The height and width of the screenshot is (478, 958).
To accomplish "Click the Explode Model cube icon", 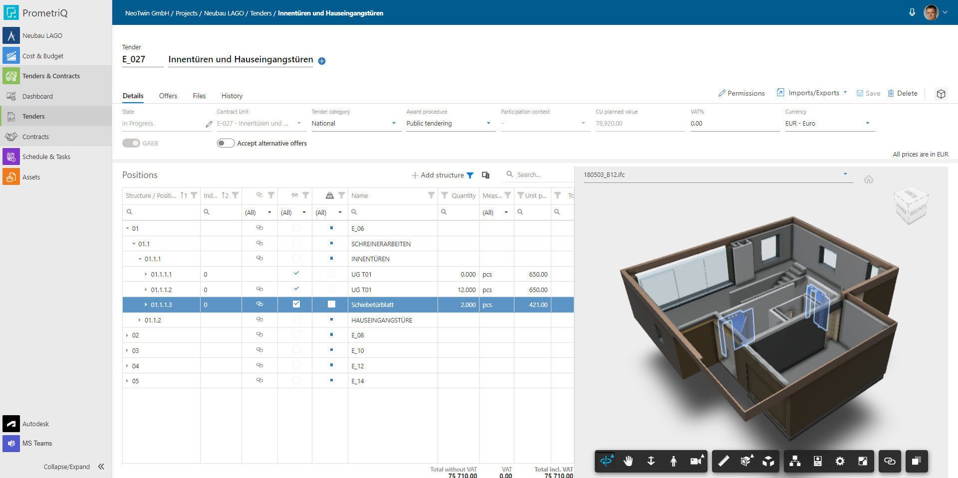I will [x=768, y=461].
